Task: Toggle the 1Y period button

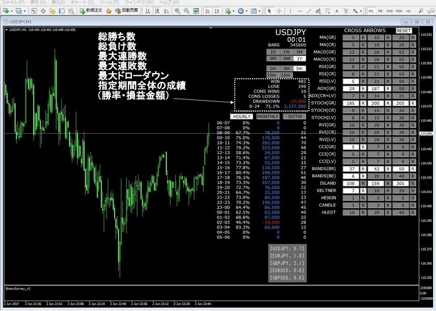Action: coord(299,58)
